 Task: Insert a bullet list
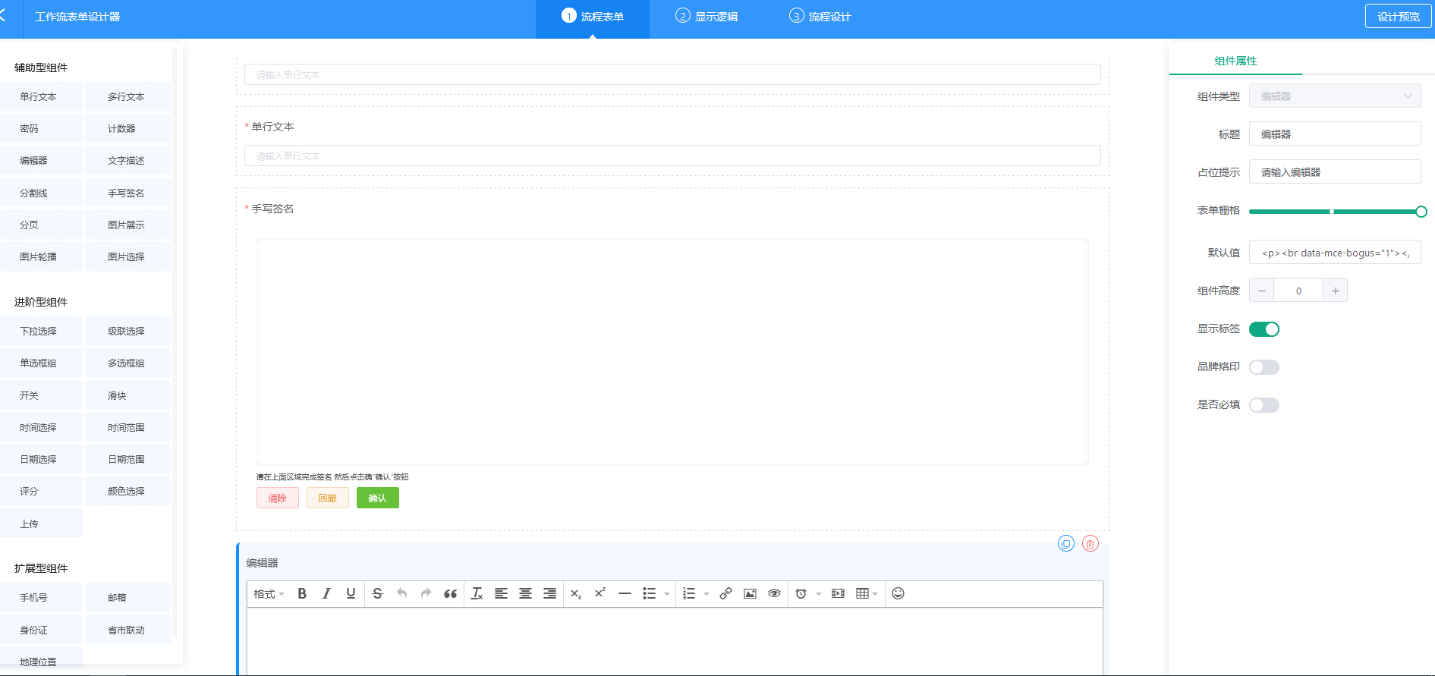point(650,594)
